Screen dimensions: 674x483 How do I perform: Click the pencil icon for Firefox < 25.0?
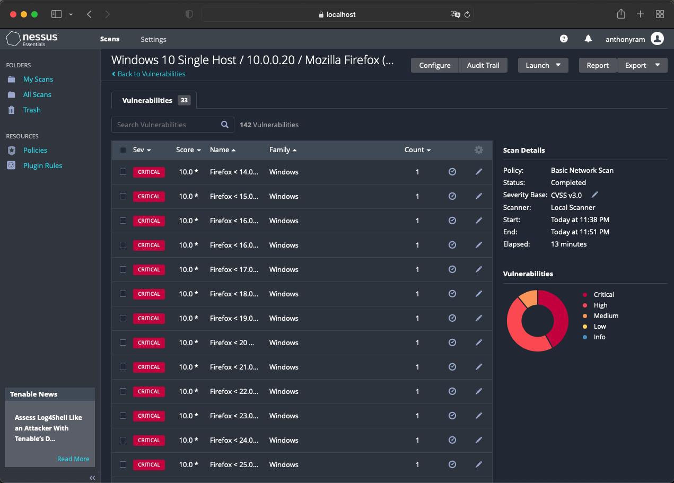pos(479,464)
